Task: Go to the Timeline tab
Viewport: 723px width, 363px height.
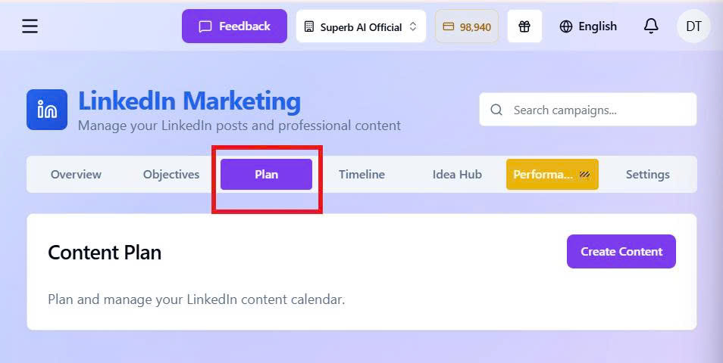Action: [361, 174]
